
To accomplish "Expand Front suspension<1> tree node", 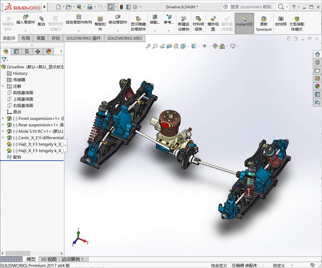I will pos(3,118).
